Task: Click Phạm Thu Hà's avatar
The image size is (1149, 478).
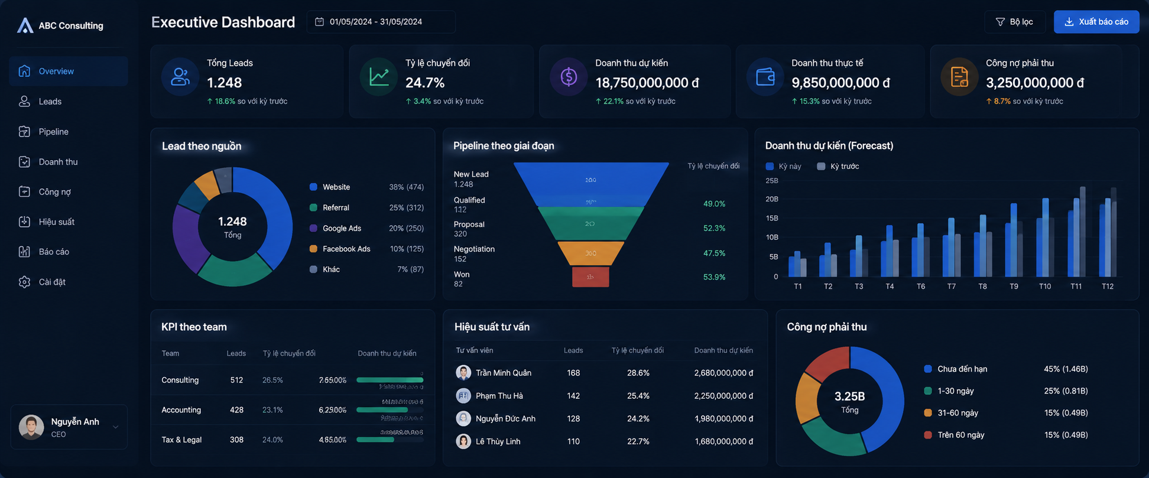Action: pyautogui.click(x=463, y=395)
